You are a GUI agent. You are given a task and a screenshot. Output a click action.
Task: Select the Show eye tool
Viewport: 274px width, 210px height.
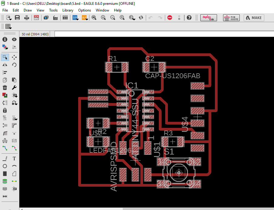14,39
